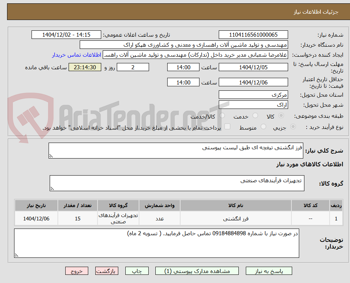
Task: Click the جزئیات اطلاعات نیاز page title
Action: (316, 12)
